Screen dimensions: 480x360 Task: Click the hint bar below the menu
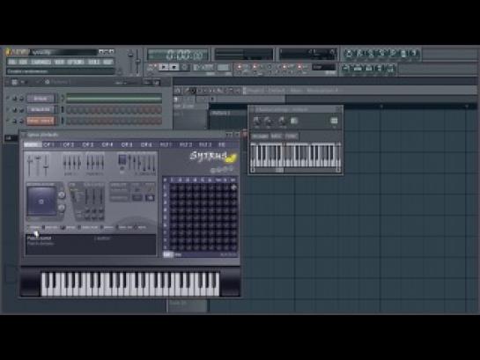61,71
